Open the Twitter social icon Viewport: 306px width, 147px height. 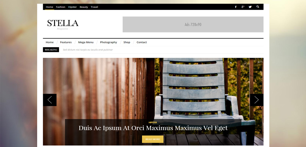click(250, 7)
